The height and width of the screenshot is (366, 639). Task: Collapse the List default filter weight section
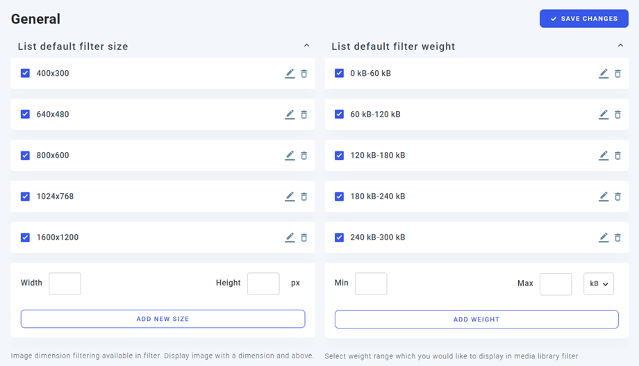620,46
